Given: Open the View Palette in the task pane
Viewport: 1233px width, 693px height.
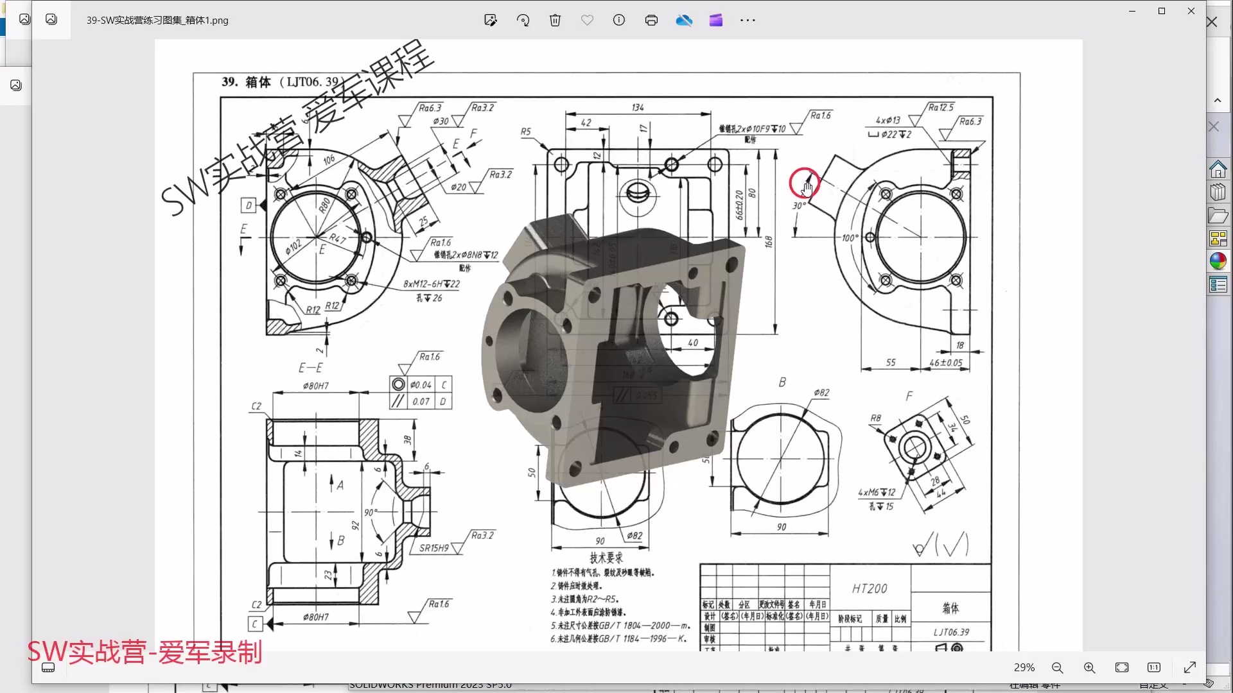Looking at the screenshot, I should pos(1218,238).
